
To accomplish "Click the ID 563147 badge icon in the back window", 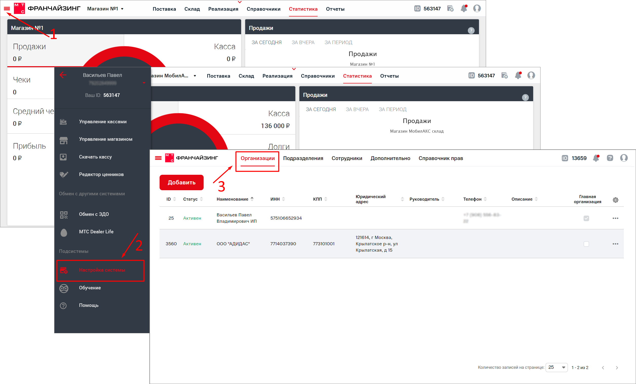I will pos(417,9).
